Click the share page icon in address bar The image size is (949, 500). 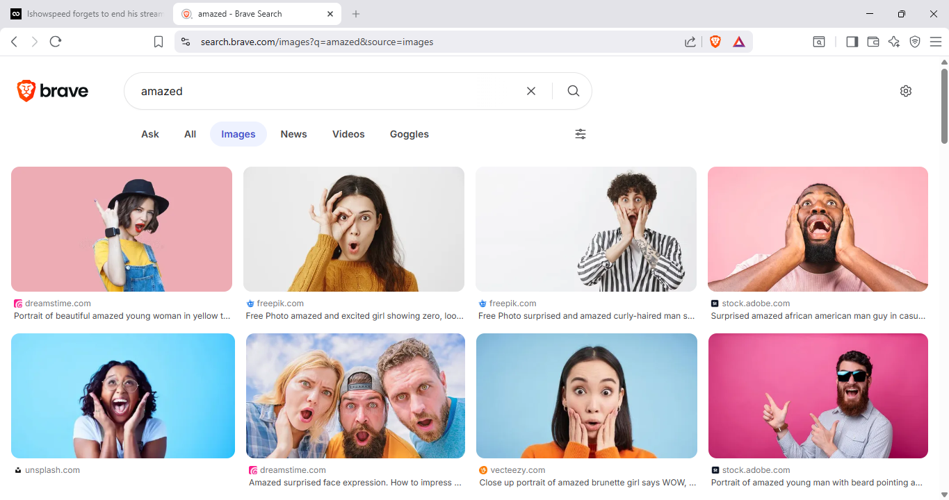690,42
